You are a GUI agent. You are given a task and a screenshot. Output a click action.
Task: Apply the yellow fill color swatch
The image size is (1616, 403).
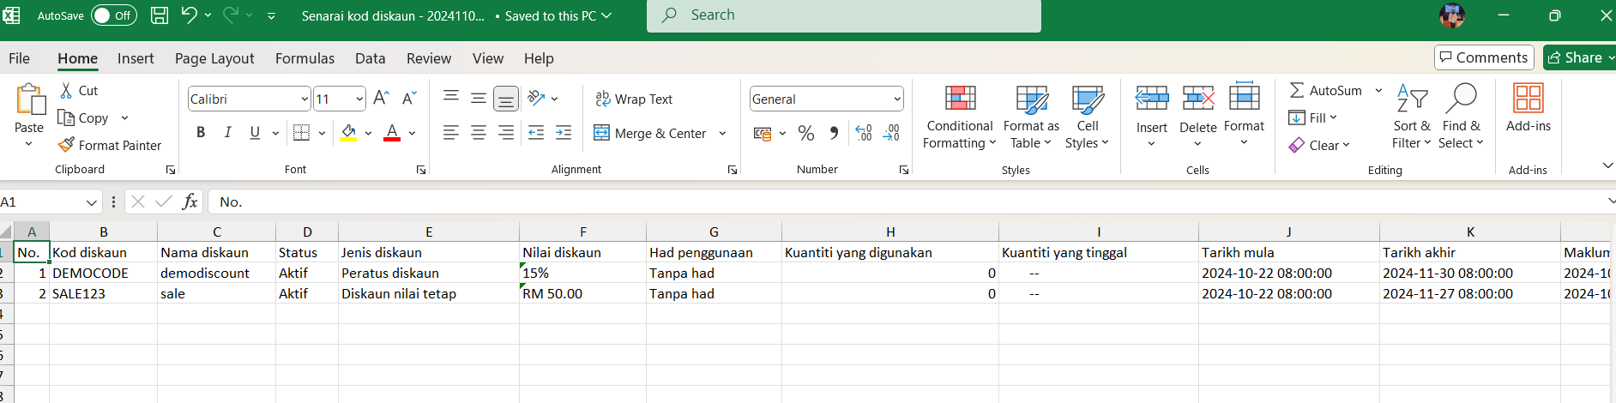(x=348, y=133)
